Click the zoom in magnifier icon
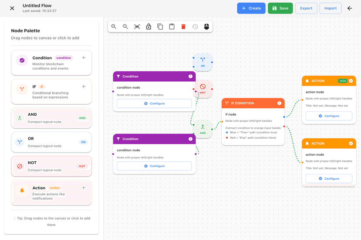Screen dimensions: 361x240 (x=114, y=27)
